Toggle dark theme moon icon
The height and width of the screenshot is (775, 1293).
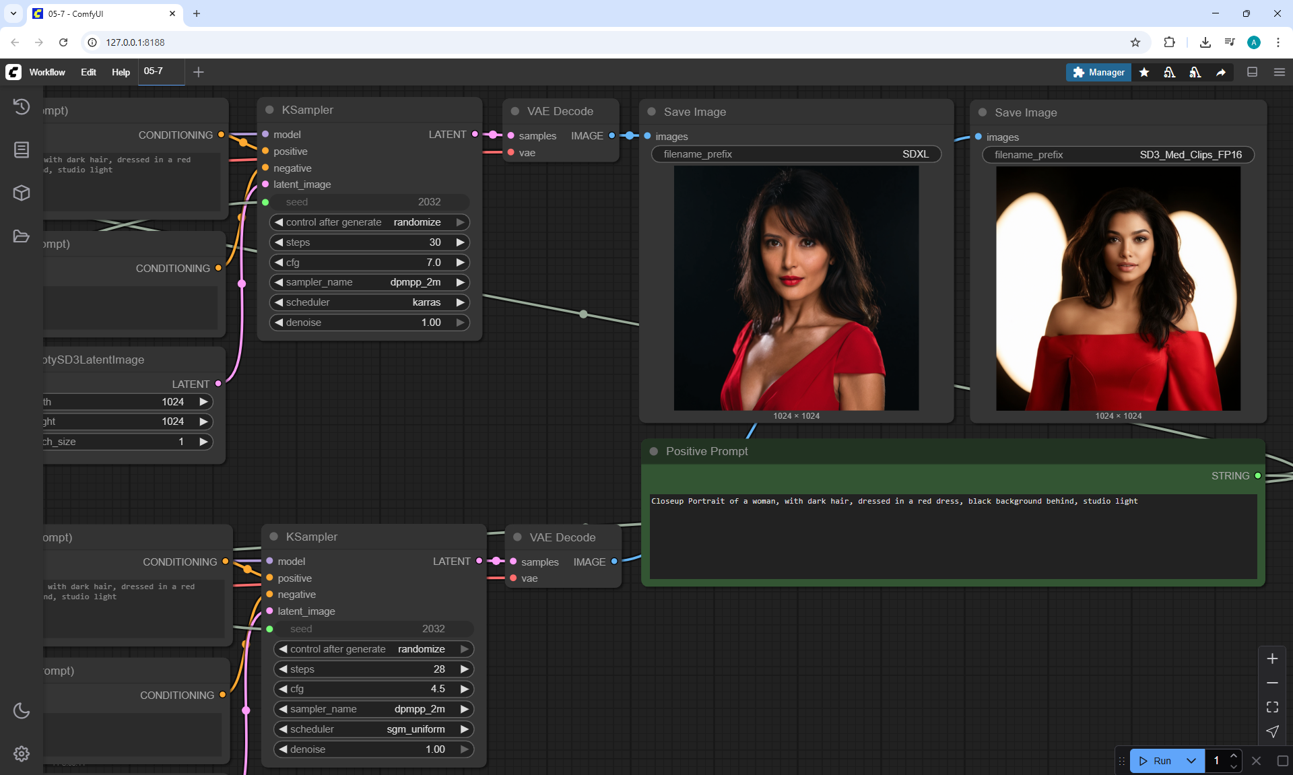tap(22, 710)
